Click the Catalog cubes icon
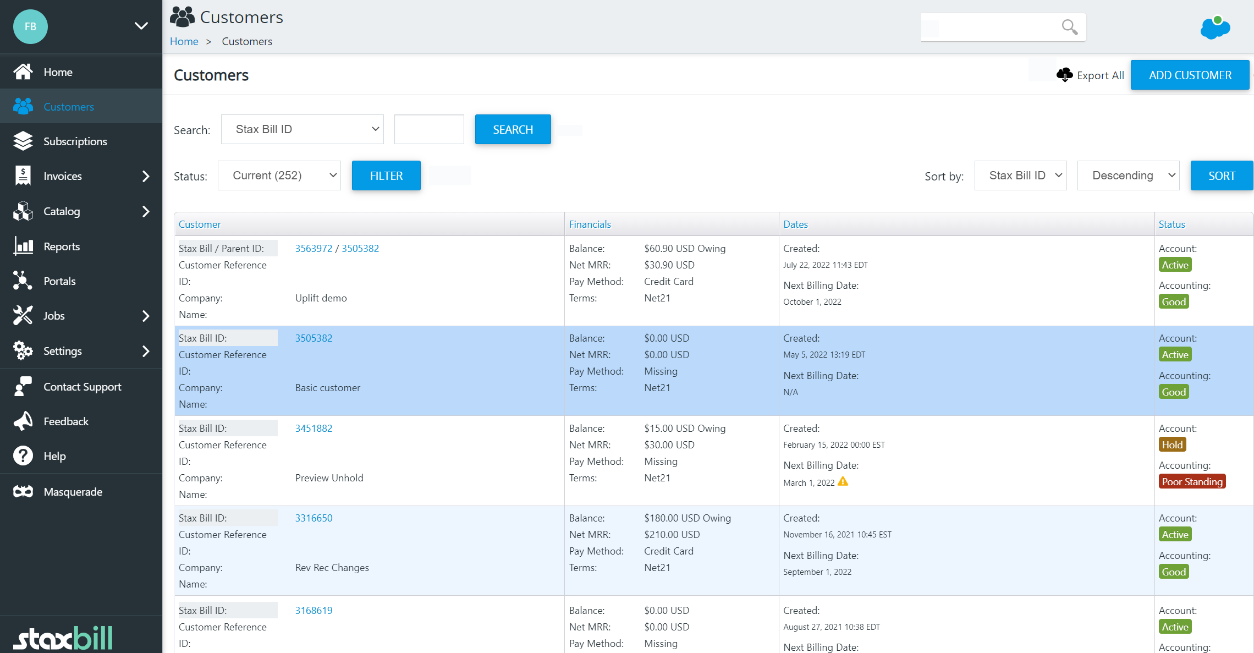Screen dimensions: 1254x653 pyautogui.click(x=23, y=211)
